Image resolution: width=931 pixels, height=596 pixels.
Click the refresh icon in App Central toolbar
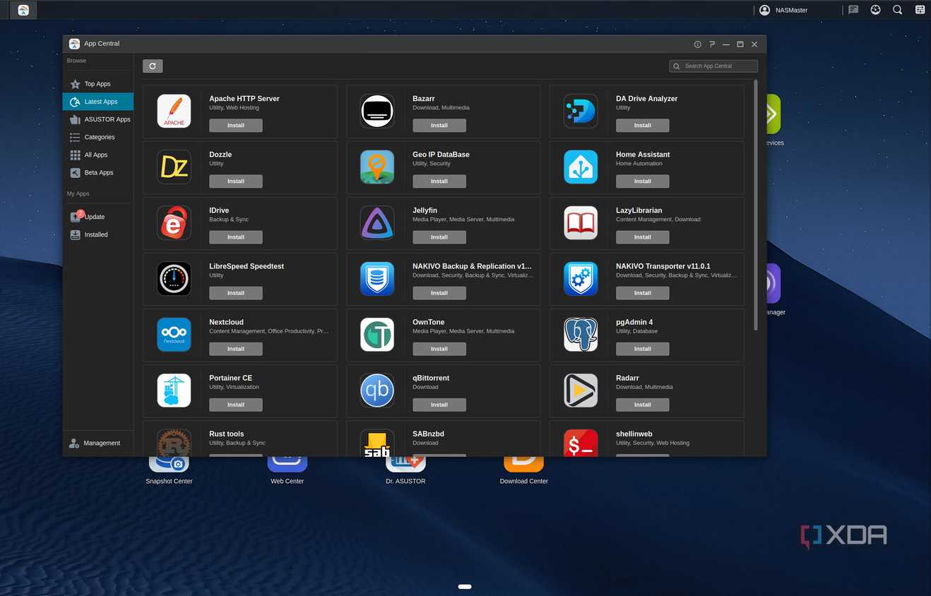click(153, 66)
